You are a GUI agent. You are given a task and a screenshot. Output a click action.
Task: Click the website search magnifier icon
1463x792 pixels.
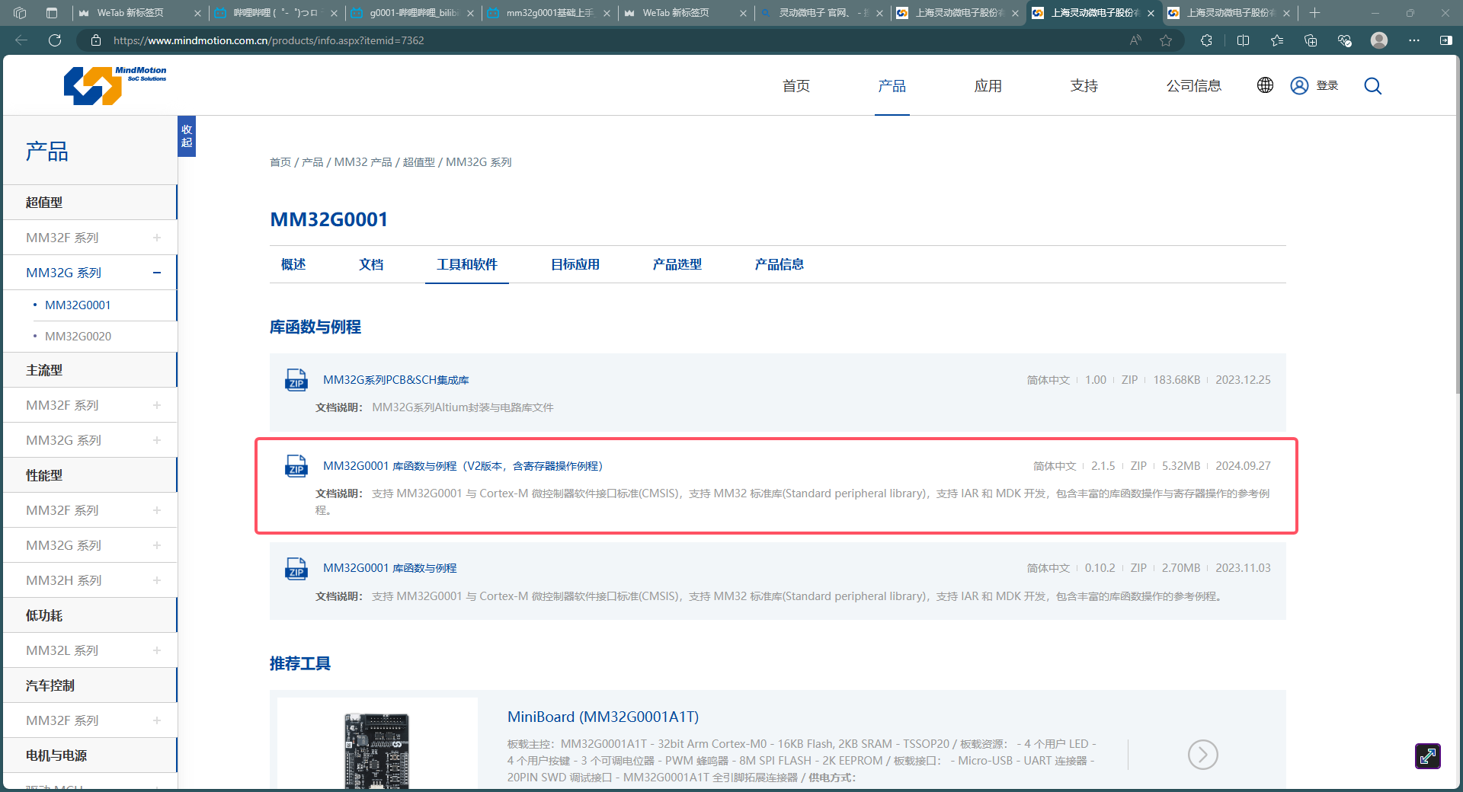[1372, 86]
